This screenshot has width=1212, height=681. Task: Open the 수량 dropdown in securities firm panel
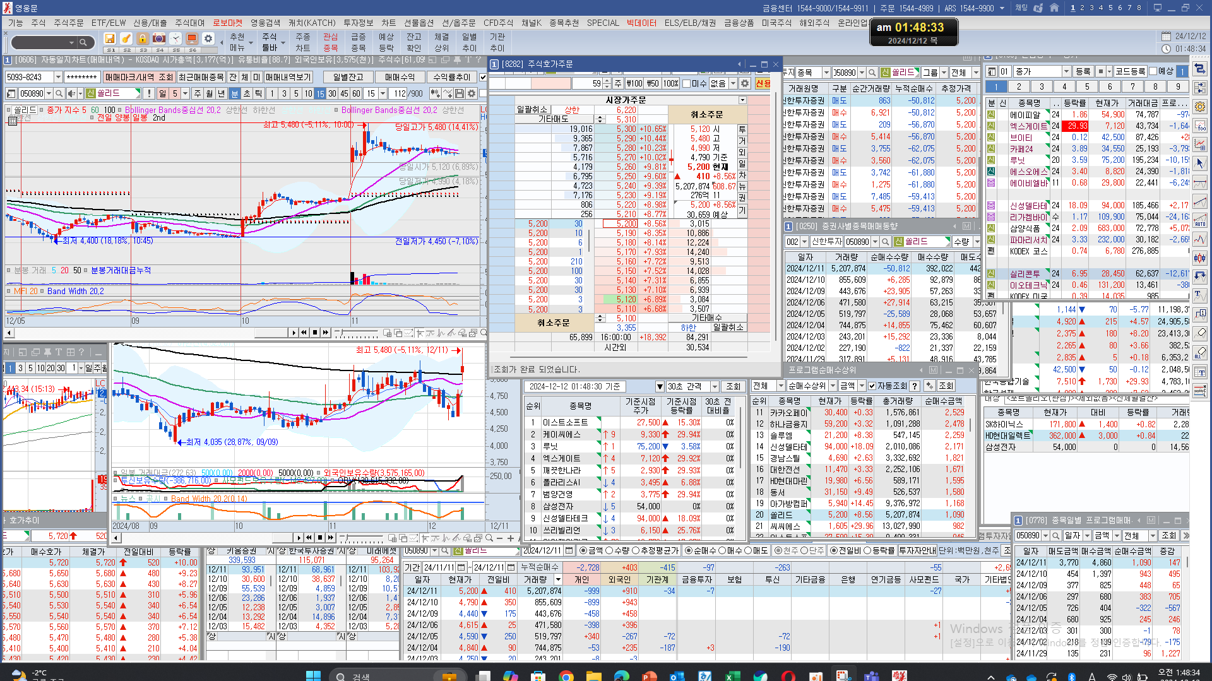pyautogui.click(x=977, y=242)
